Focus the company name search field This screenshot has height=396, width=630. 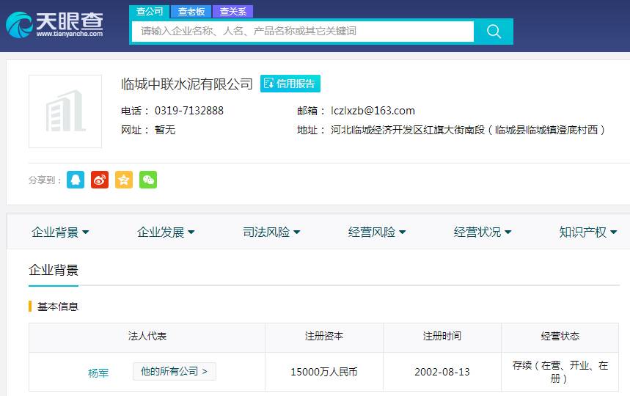(303, 32)
